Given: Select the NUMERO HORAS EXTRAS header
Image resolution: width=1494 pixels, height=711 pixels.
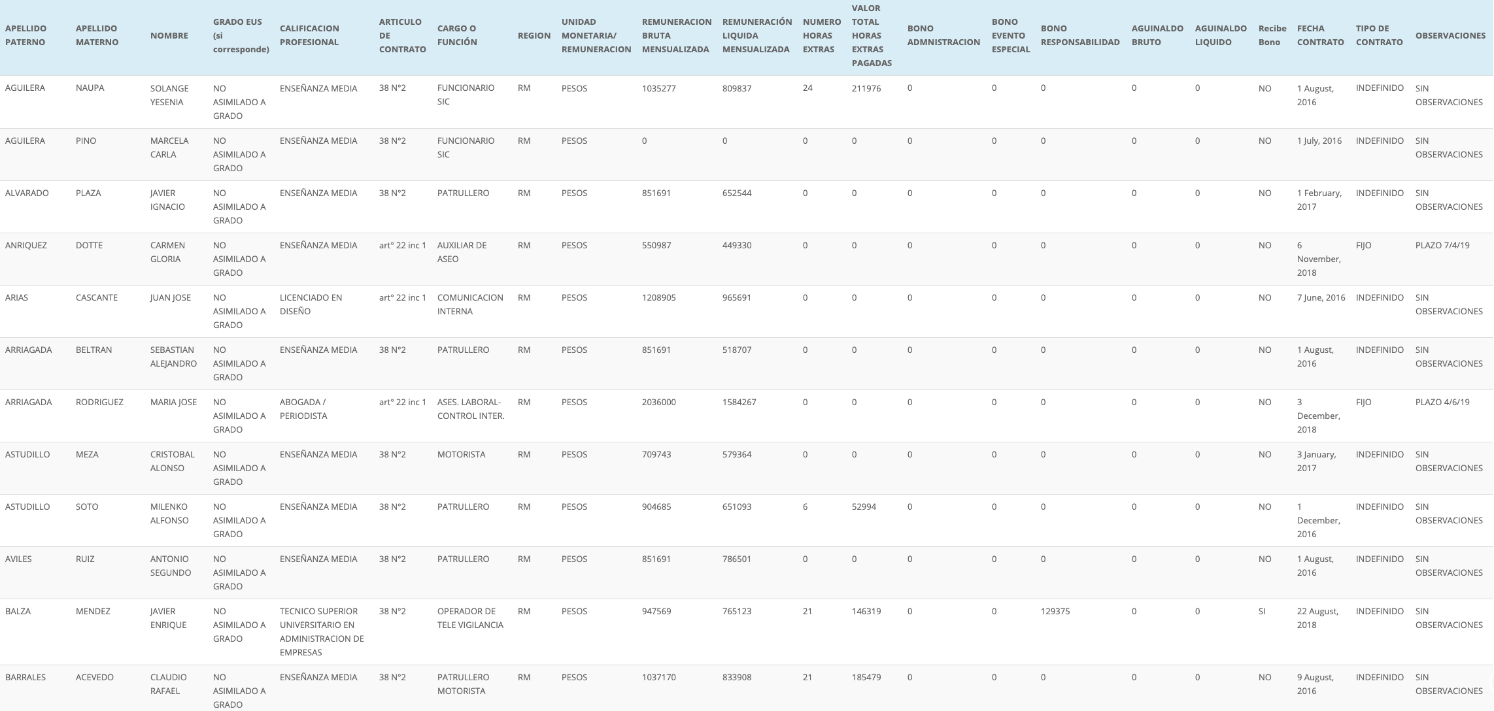Looking at the screenshot, I should click(x=822, y=35).
